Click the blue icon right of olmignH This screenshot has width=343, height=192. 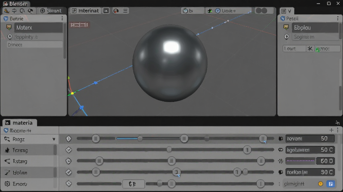pos(331,184)
